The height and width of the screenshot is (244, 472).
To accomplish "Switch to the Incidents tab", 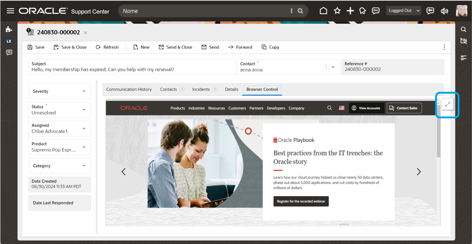I will 204,89.
